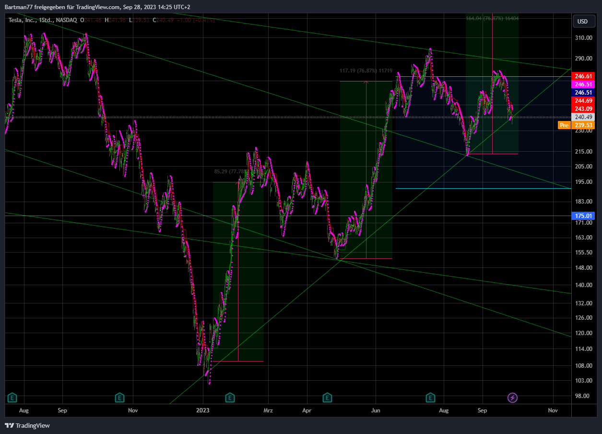This screenshot has height=434, width=602.
Task: Click the 164.04 (76.87%) measurement label
Action: 492,18
